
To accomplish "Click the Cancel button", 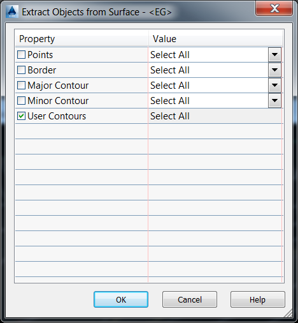I will click(190, 299).
